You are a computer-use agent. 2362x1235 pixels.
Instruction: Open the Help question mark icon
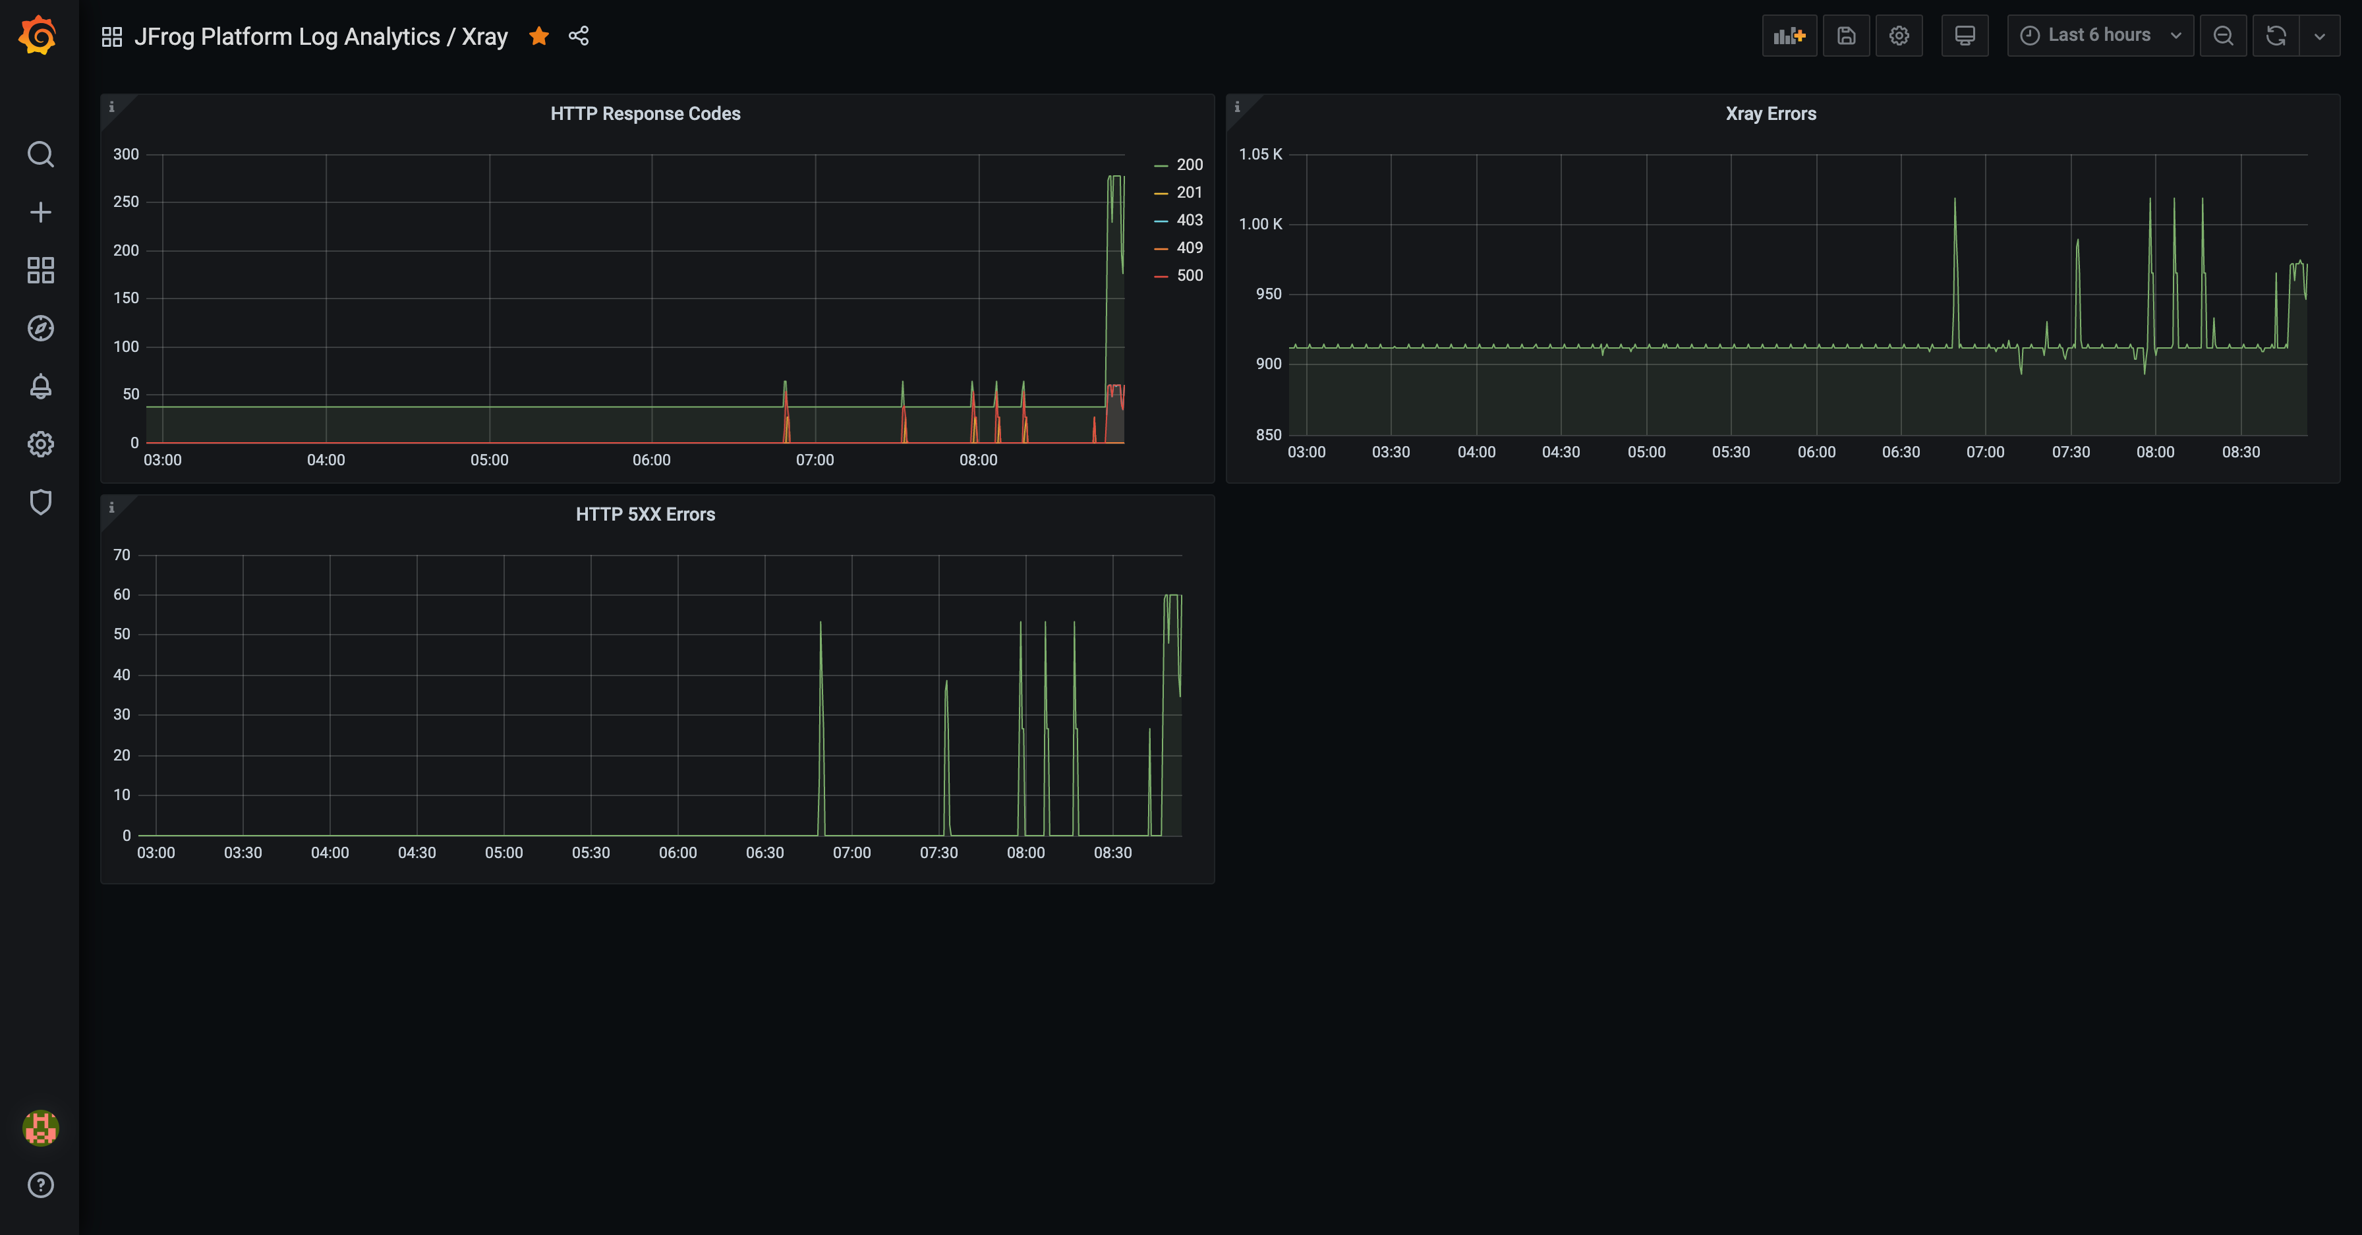pos(40,1186)
